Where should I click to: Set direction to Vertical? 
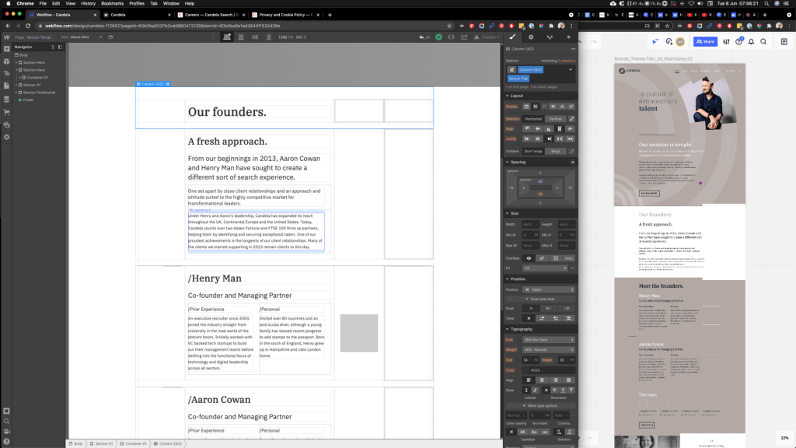click(x=555, y=118)
